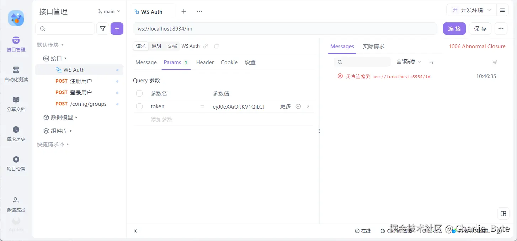Collapse the 接口 tree folder
The height and width of the screenshot is (241, 517).
coord(55,59)
